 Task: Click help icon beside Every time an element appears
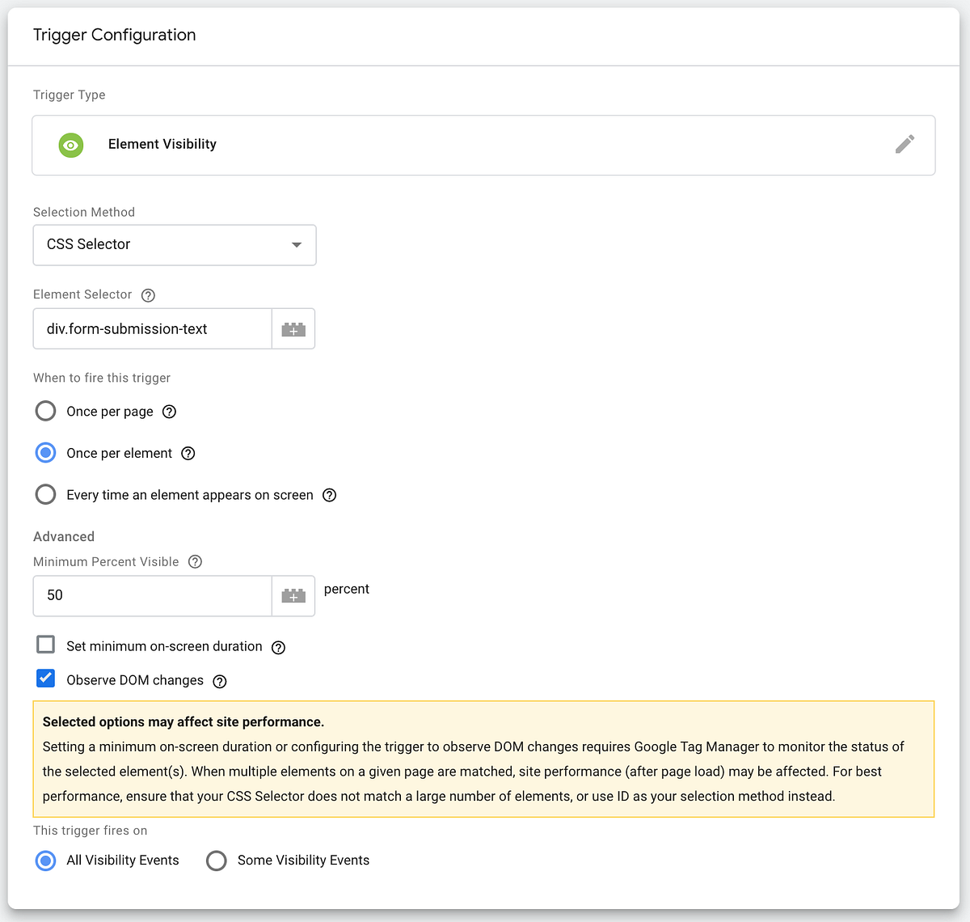pyautogui.click(x=330, y=495)
